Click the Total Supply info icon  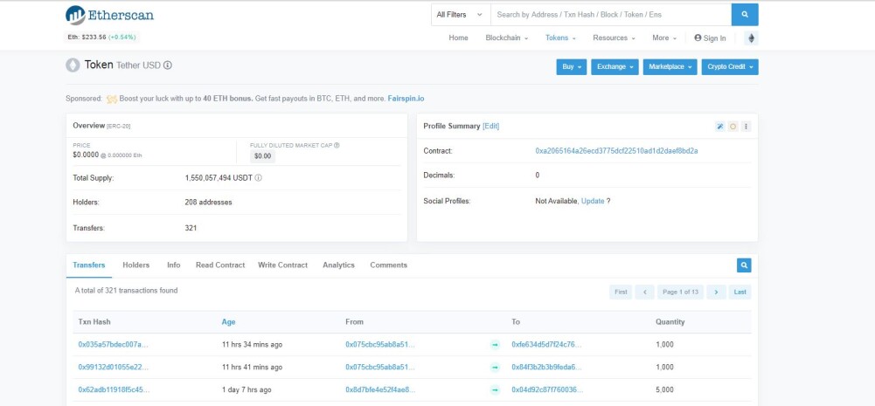[x=259, y=178]
